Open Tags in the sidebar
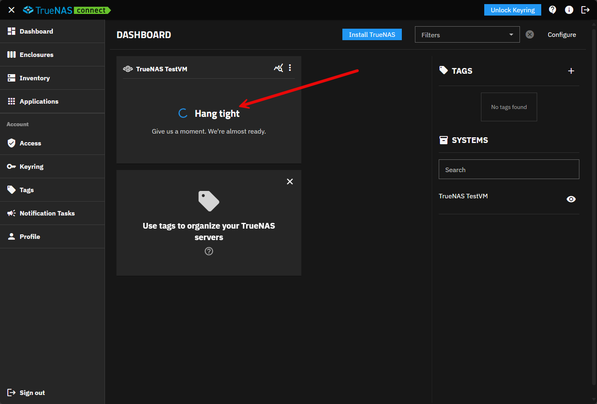Screen dimensions: 597x404 (x=52, y=190)
